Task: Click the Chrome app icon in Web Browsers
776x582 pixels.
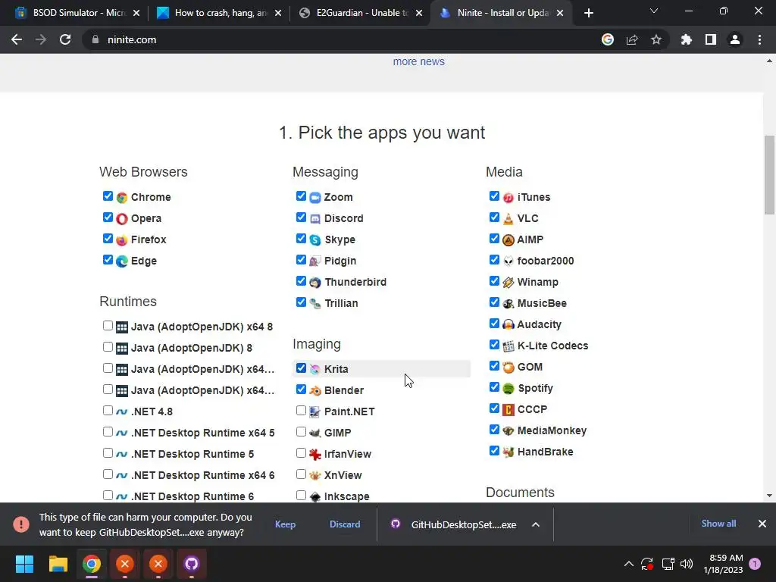Action: (122, 198)
